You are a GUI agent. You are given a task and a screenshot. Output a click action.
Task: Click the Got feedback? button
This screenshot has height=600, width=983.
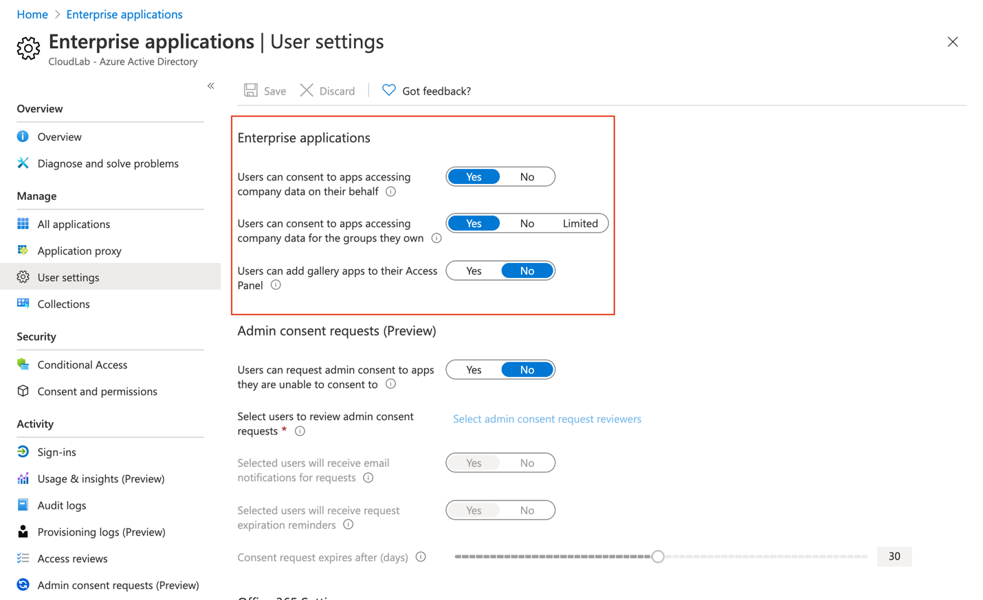point(427,91)
